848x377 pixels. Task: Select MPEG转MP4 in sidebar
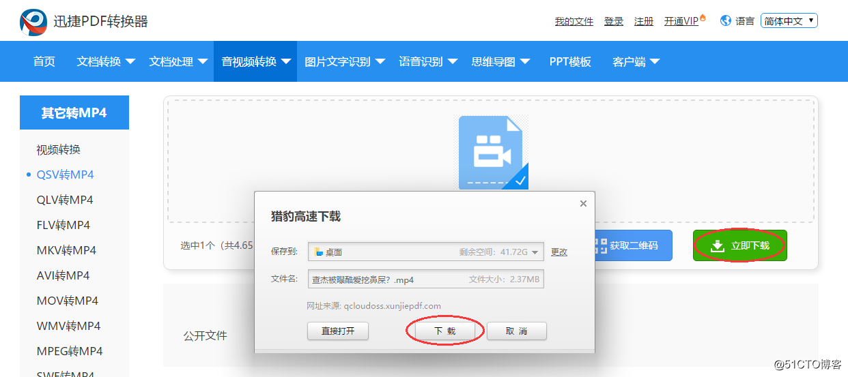[x=70, y=351]
